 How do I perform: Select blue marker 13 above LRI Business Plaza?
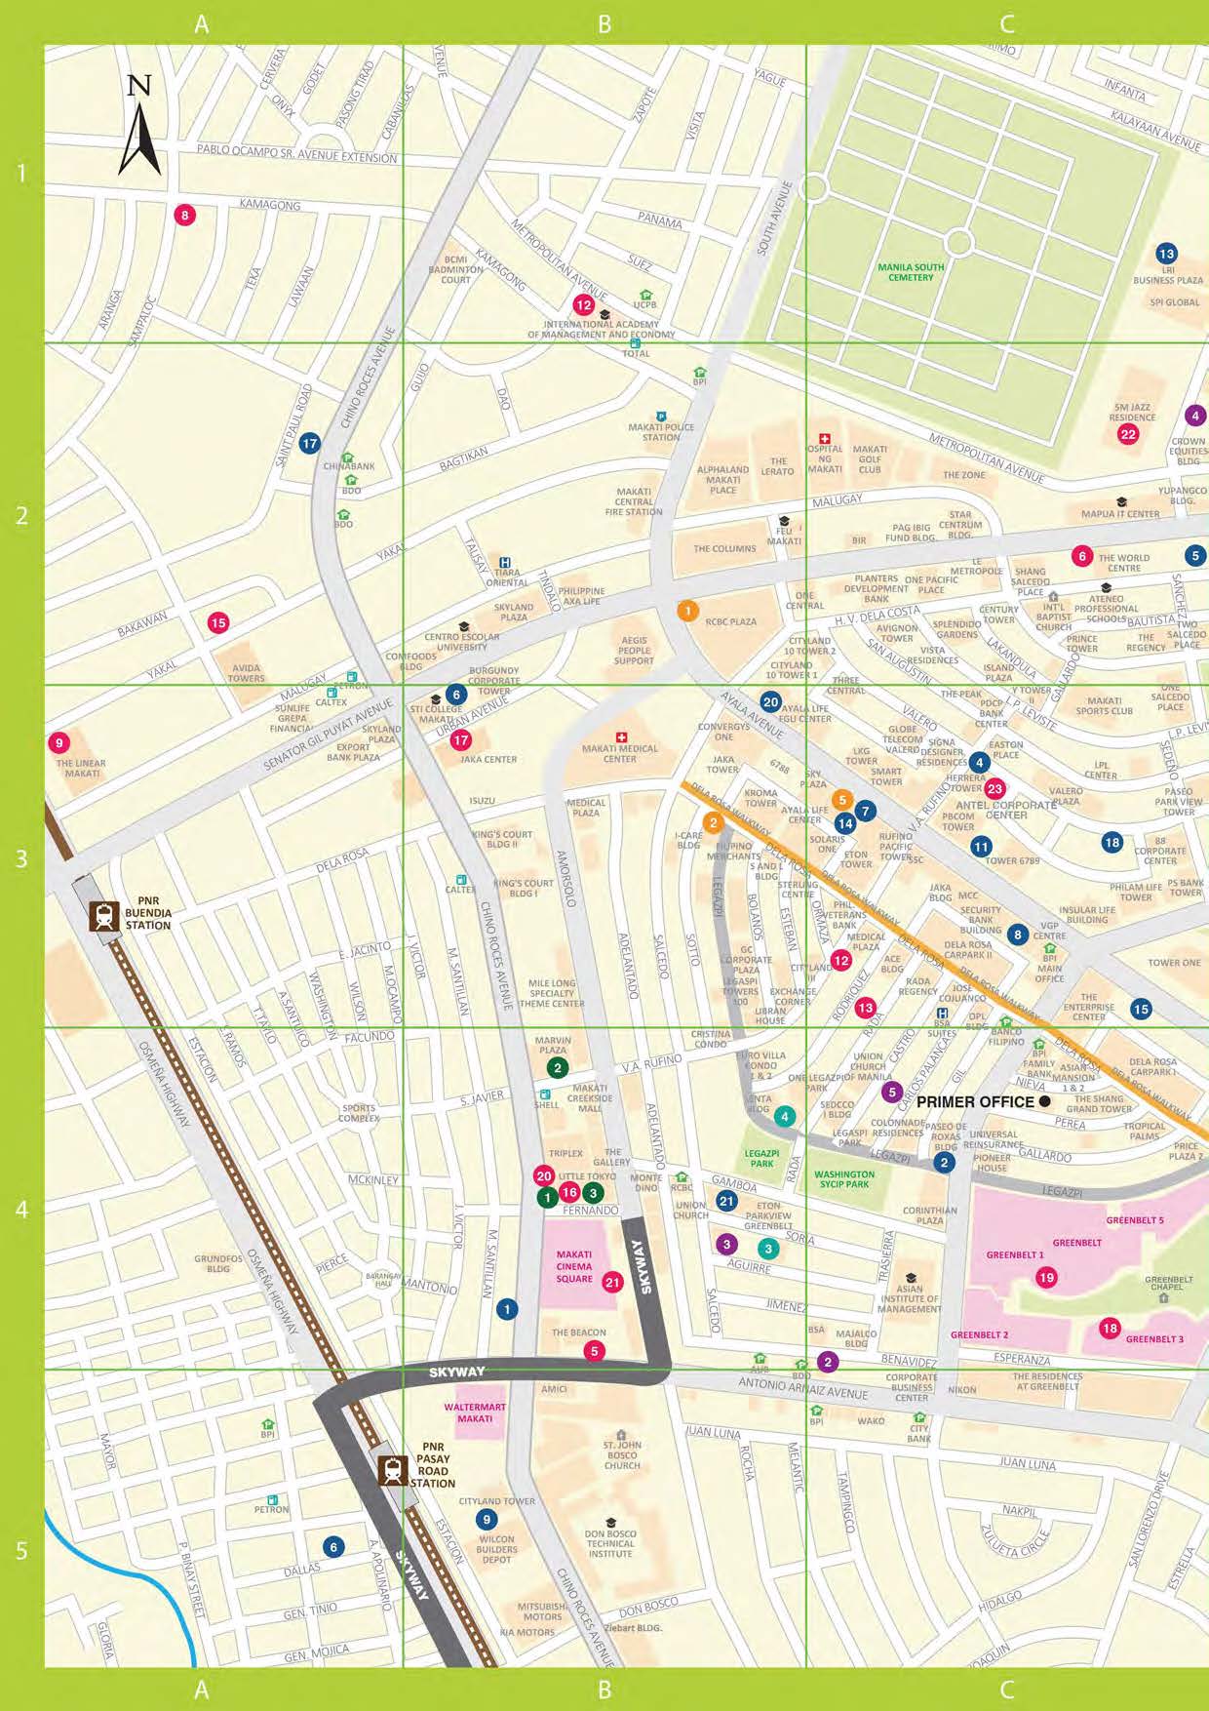1166,254
